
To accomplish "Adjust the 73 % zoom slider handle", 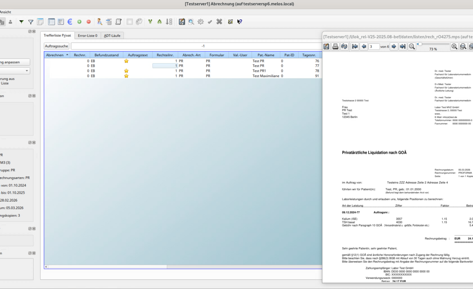I will 420,44.
